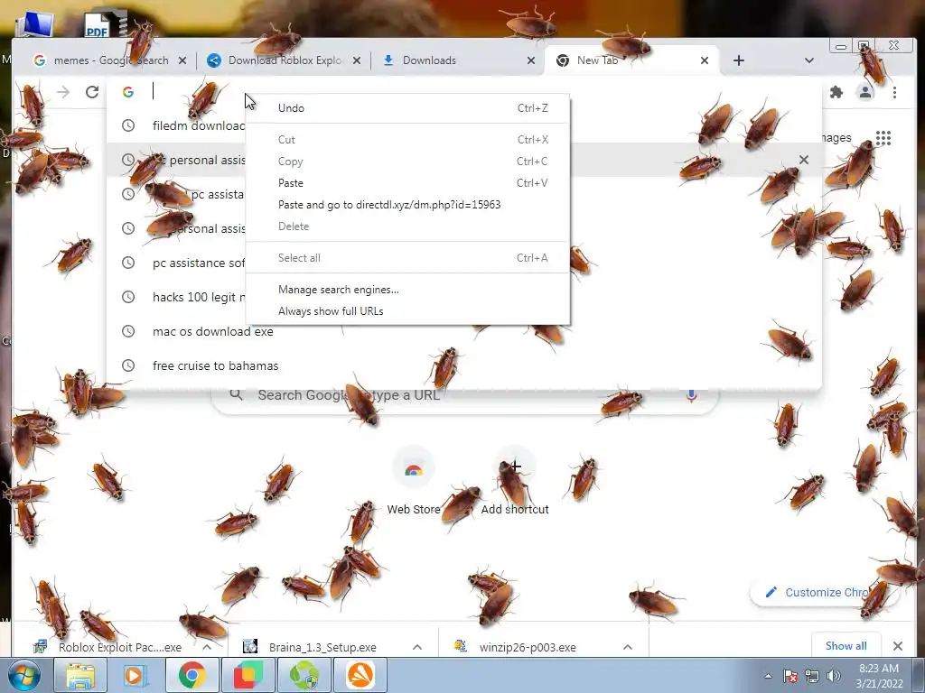Choose Paste from the context menu
This screenshot has width=925, height=693.
click(x=407, y=182)
